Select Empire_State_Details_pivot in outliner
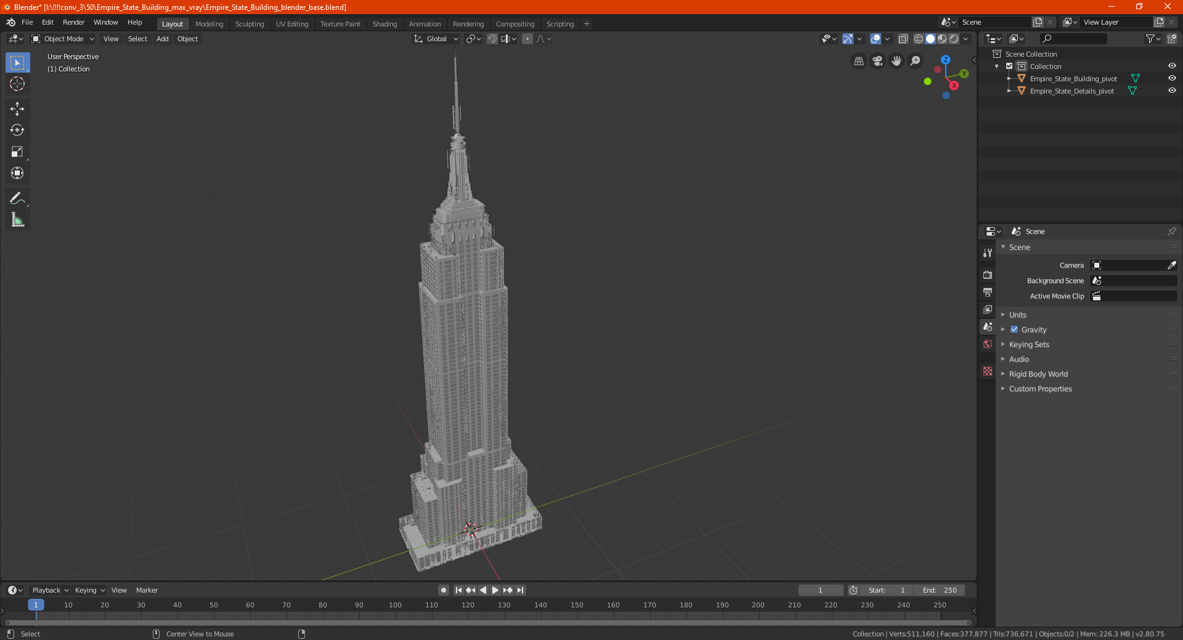 [x=1071, y=91]
